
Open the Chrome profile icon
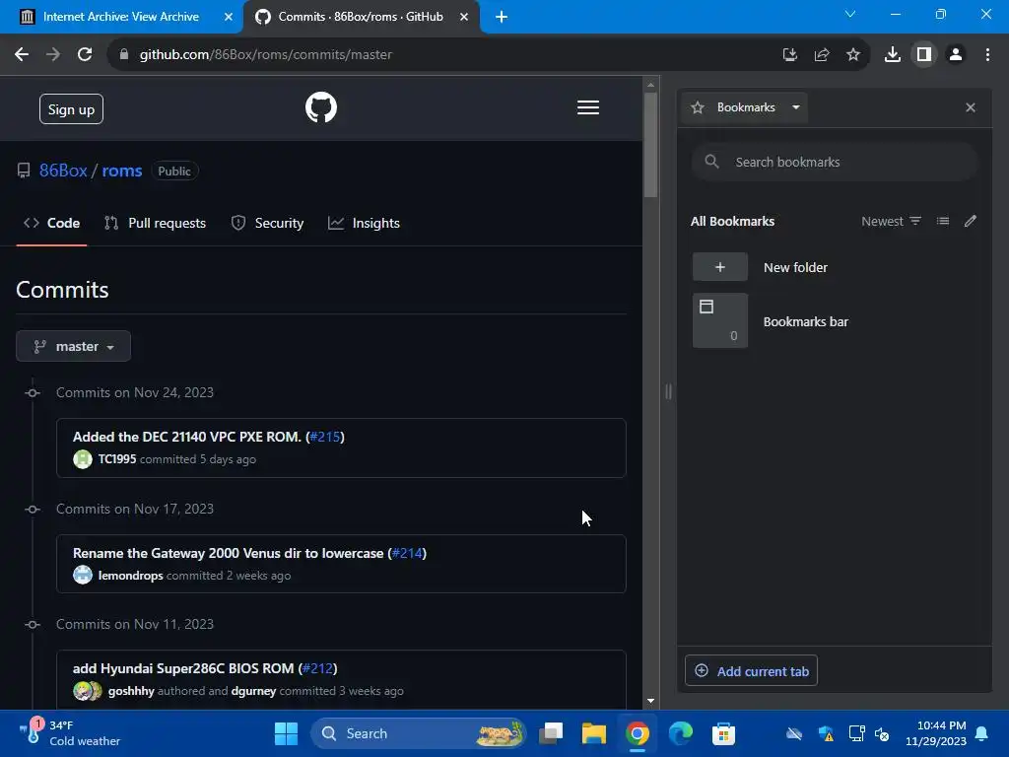(956, 55)
